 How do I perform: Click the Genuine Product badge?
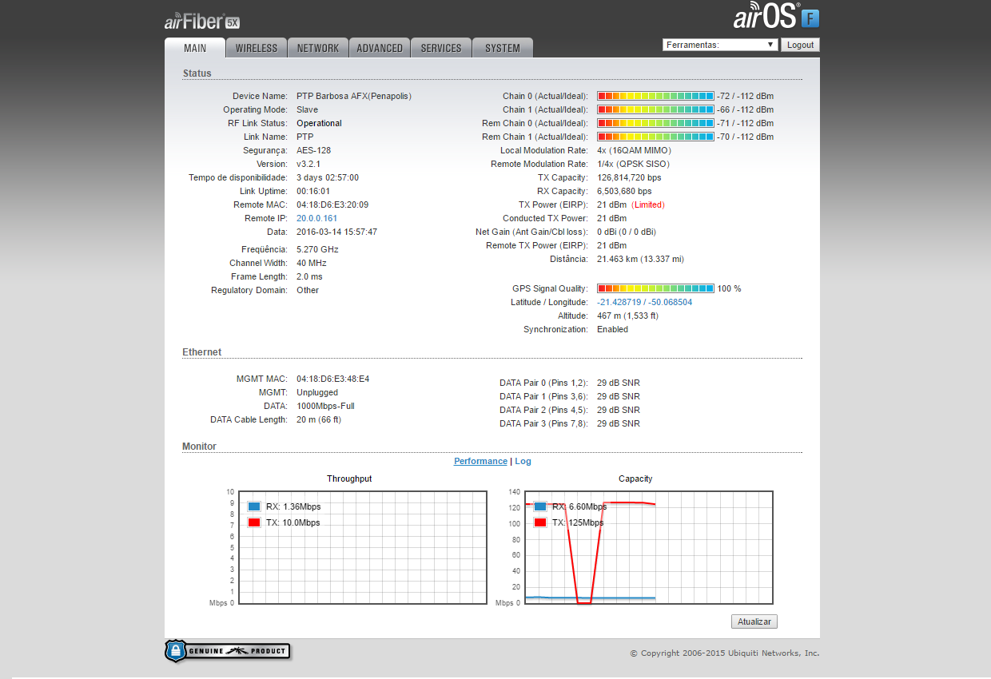pos(228,651)
